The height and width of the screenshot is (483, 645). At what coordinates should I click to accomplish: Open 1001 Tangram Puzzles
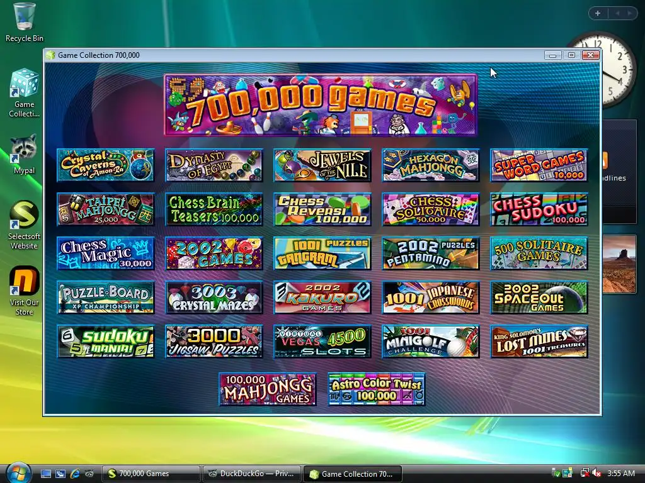pos(322,253)
